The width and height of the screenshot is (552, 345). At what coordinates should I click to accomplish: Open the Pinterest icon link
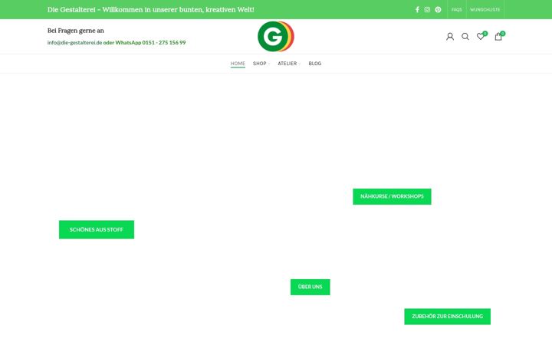[x=438, y=9]
